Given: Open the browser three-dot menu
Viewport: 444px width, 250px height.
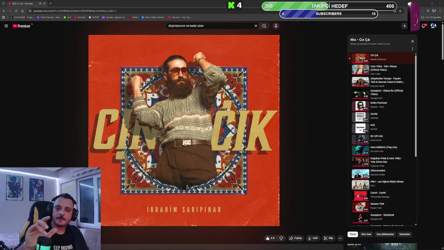Looking at the screenshot, I should [440, 11].
